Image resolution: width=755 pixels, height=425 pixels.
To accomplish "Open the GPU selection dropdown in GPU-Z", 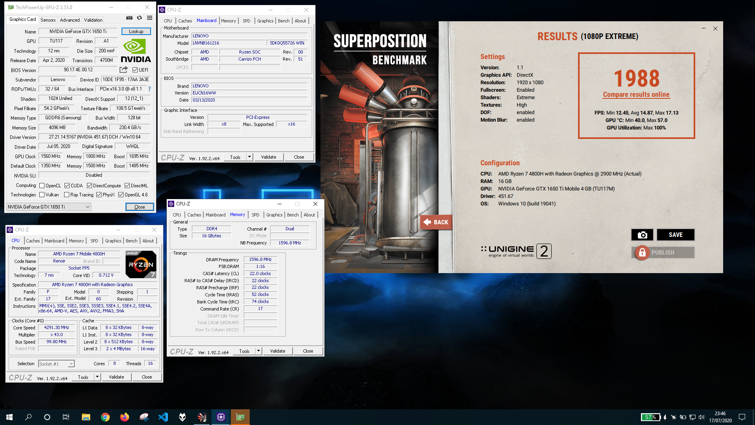I will pyautogui.click(x=49, y=207).
